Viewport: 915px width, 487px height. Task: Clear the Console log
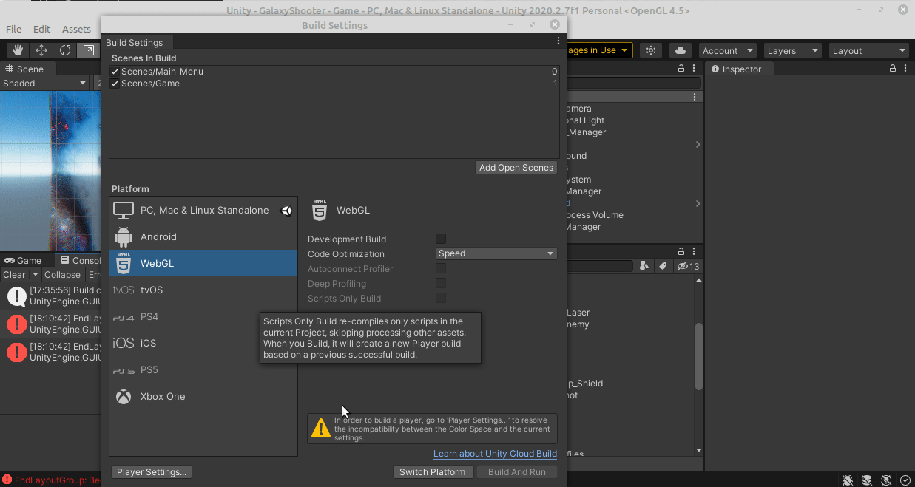click(x=14, y=274)
